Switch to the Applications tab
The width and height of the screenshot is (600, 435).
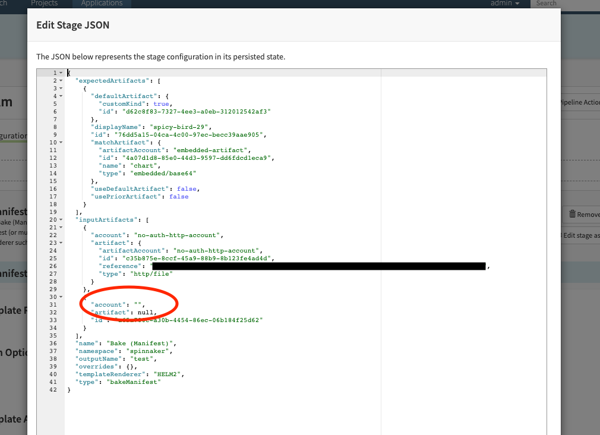click(x=101, y=3)
